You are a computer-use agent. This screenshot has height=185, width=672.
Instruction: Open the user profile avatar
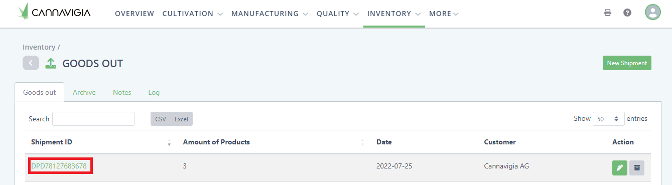point(653,12)
